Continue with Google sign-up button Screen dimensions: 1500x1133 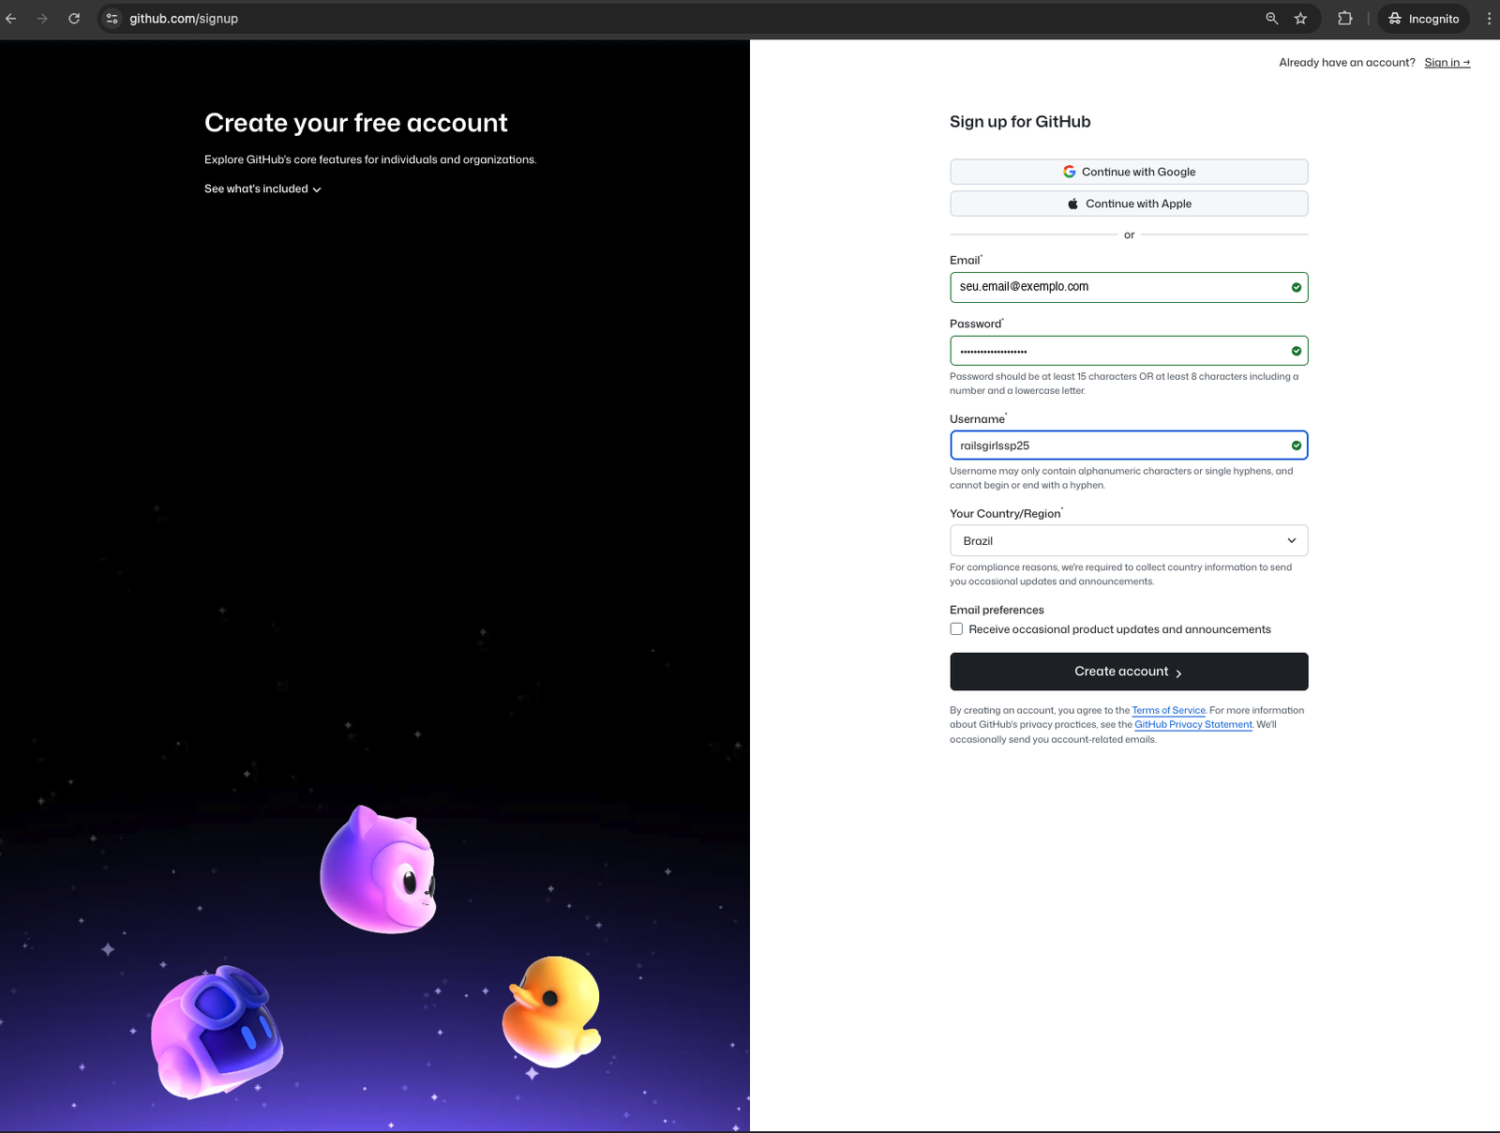(x=1129, y=172)
